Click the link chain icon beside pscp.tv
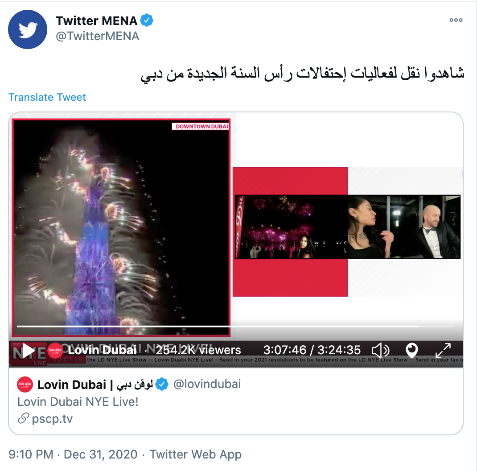The width and height of the screenshot is (477, 471). click(24, 418)
